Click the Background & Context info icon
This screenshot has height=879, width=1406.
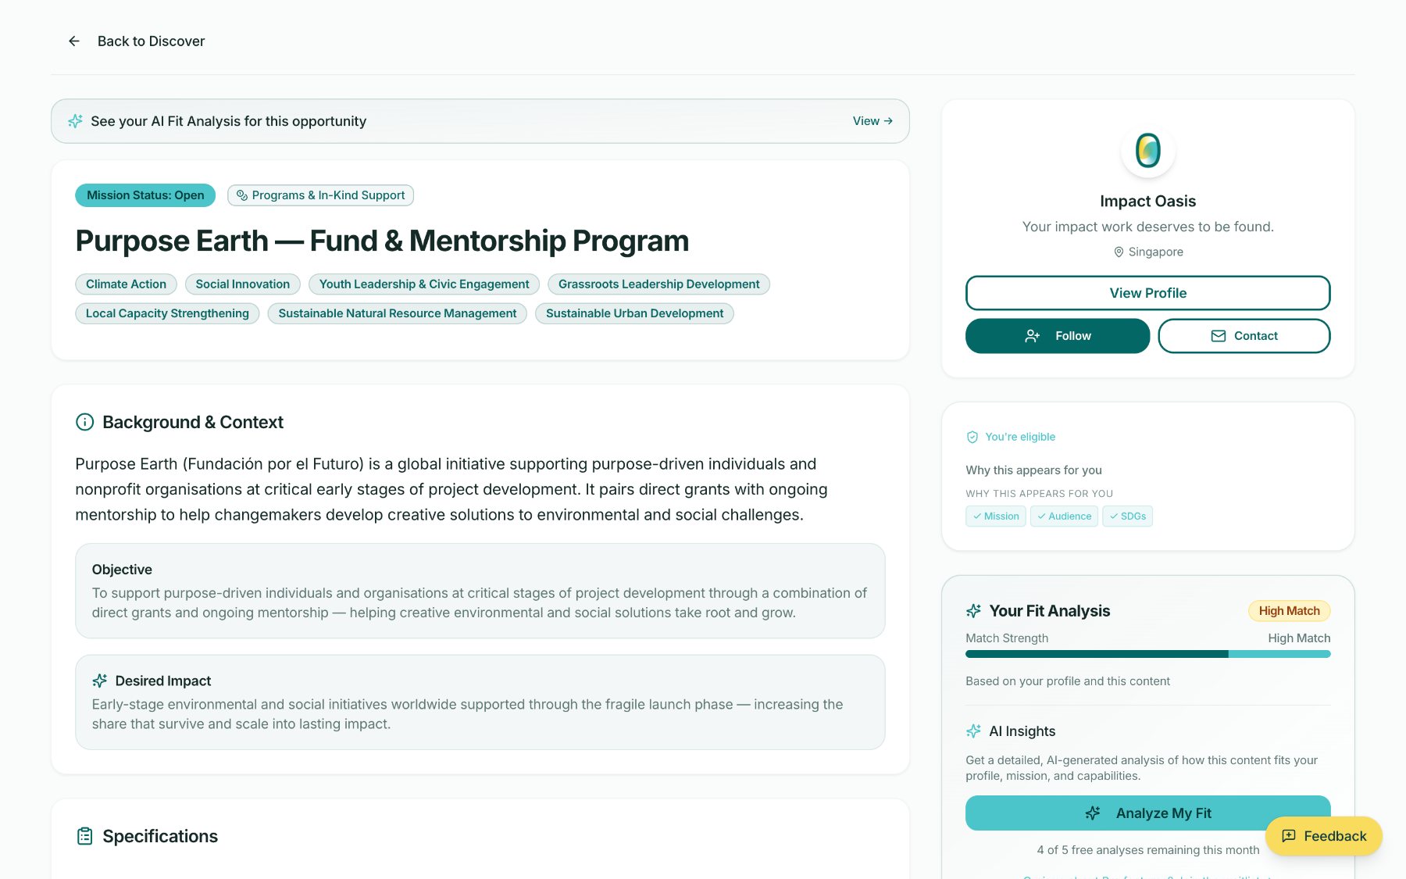coord(84,422)
